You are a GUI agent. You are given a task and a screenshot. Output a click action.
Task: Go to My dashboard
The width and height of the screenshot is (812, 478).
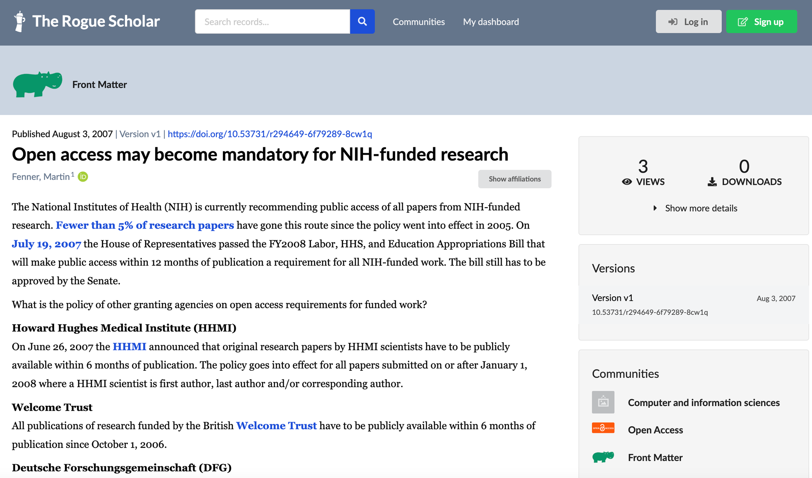(x=491, y=22)
